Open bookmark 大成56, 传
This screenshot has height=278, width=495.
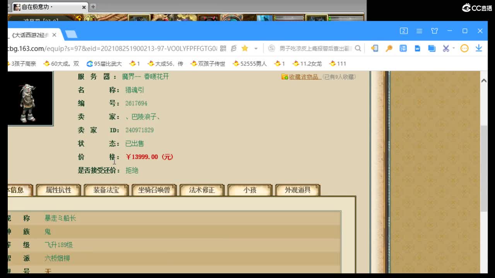[x=165, y=64]
